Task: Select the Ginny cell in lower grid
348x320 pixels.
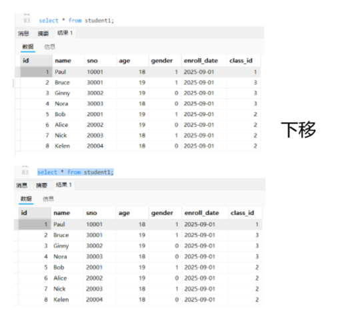Action: point(67,246)
